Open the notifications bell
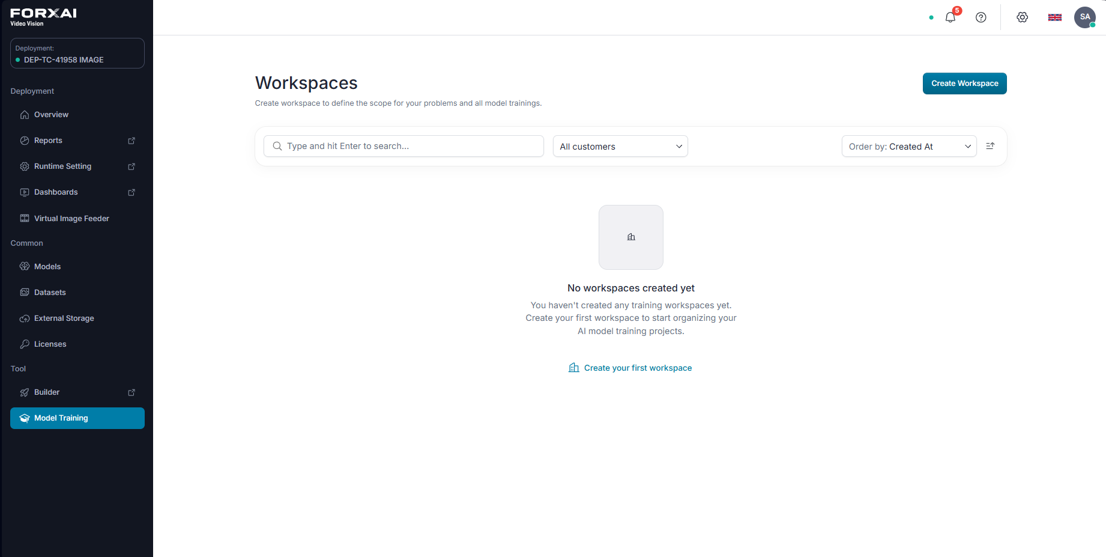Viewport: 1106px width, 557px height. [x=950, y=17]
